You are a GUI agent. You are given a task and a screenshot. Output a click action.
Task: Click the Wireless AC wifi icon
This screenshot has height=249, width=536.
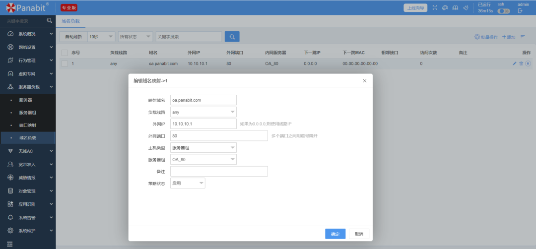(x=10, y=151)
